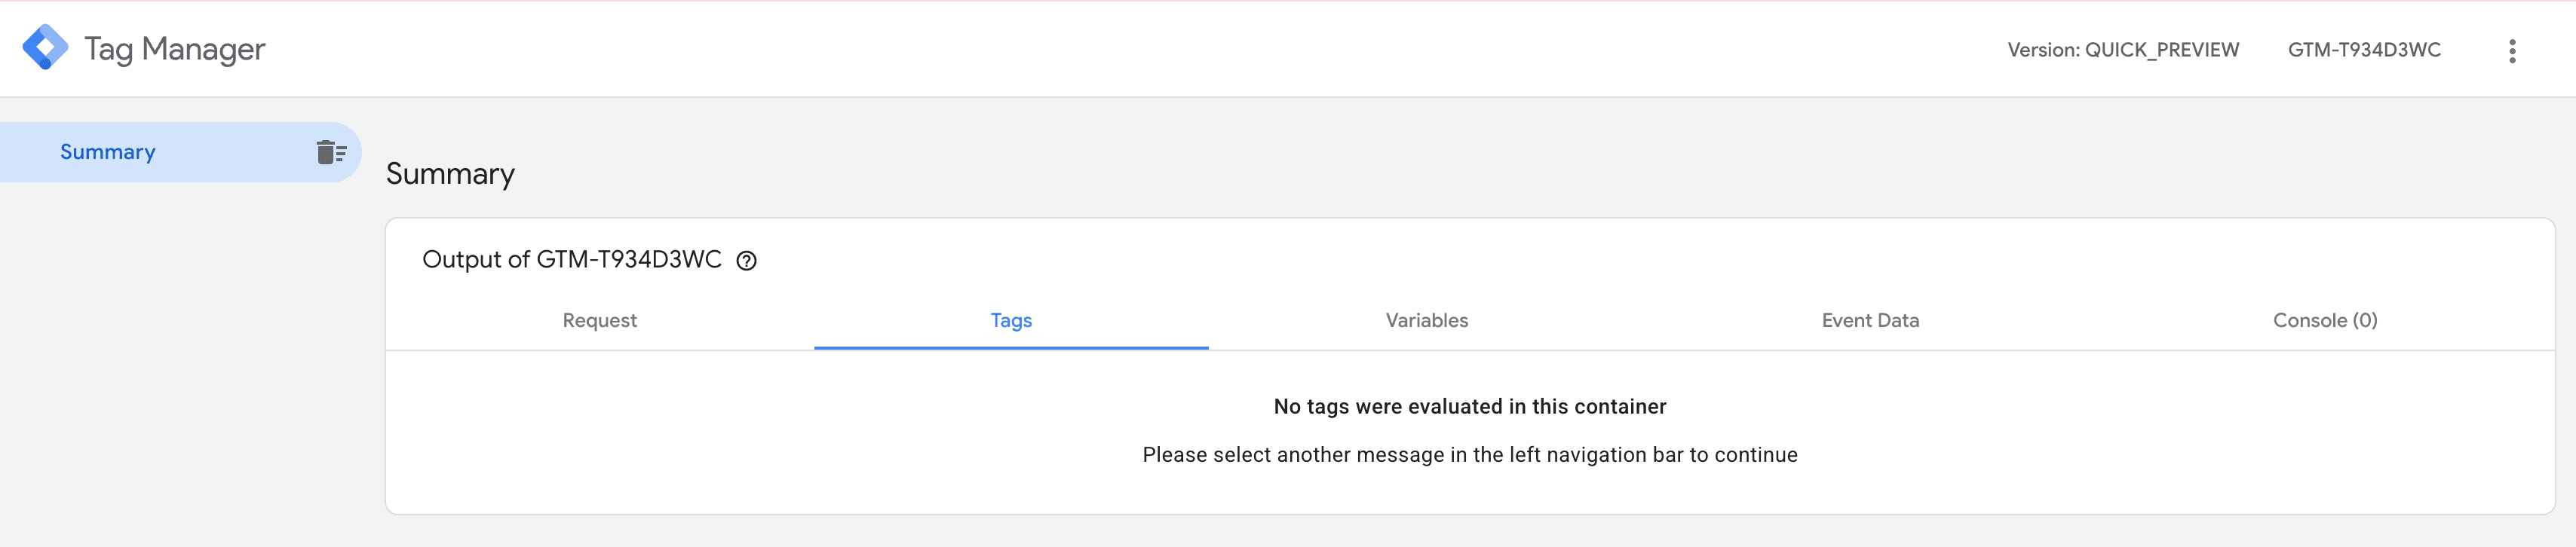Click the Tag Manager diamond logo

(45, 48)
